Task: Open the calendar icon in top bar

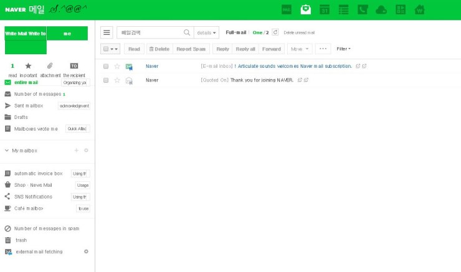Action: pos(324,9)
